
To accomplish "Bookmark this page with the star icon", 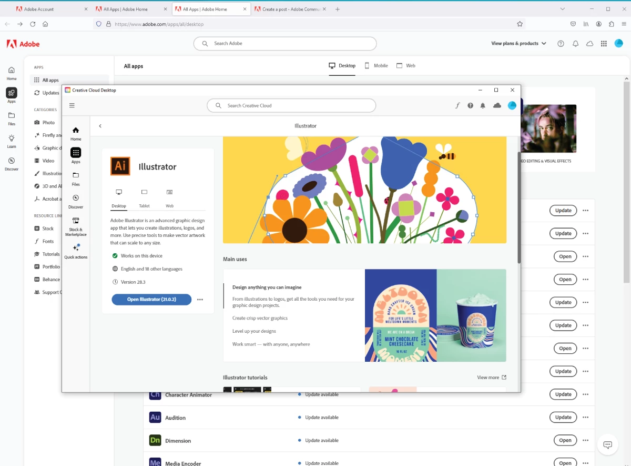I will (520, 24).
